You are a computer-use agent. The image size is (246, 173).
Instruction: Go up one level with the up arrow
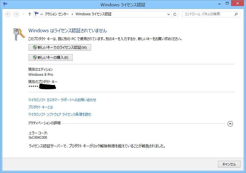coord(30,14)
